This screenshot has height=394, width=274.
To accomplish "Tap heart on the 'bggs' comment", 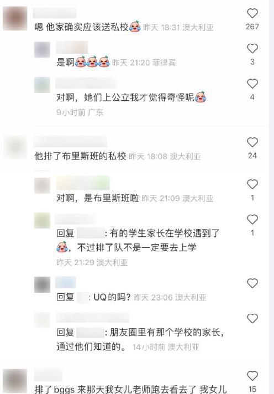I will tap(252, 376).
